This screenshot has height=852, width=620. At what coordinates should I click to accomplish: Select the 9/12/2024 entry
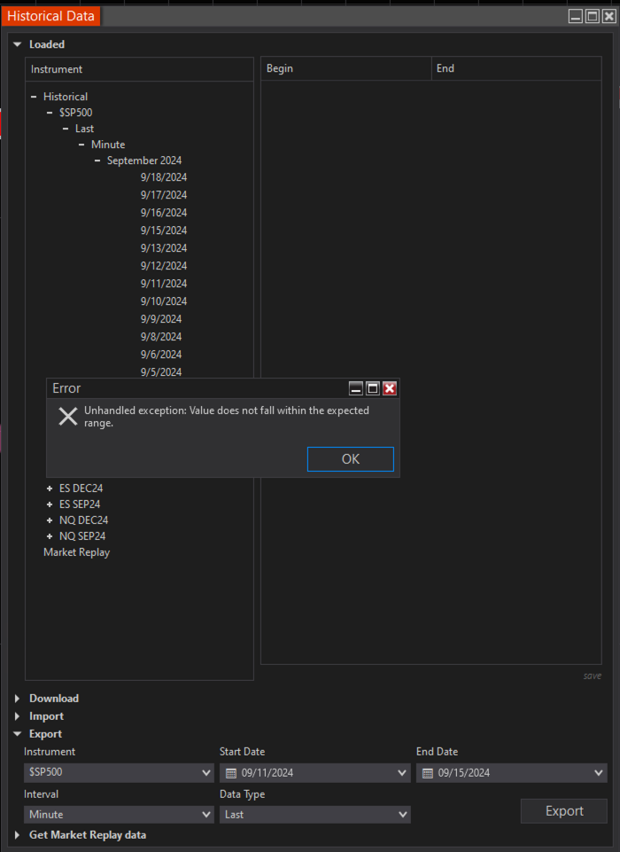164,266
